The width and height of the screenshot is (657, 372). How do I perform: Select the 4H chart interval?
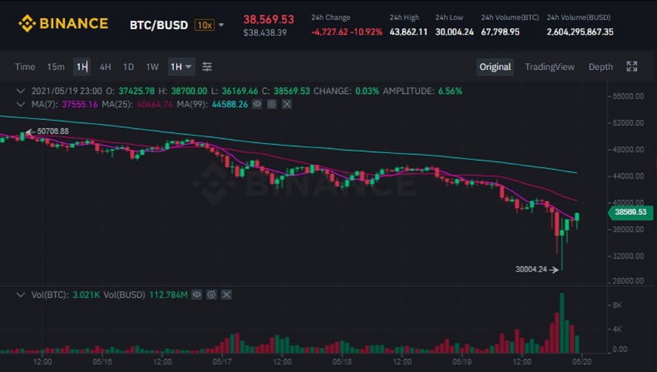[105, 67]
